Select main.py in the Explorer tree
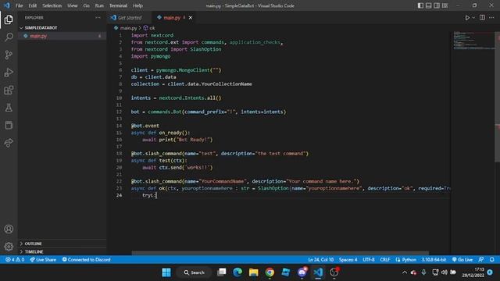500x281 pixels. pyautogui.click(x=62, y=36)
